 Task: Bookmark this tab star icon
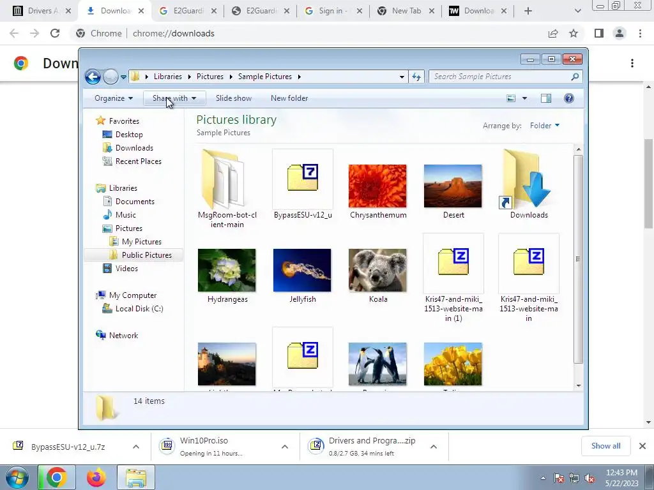pos(574,33)
